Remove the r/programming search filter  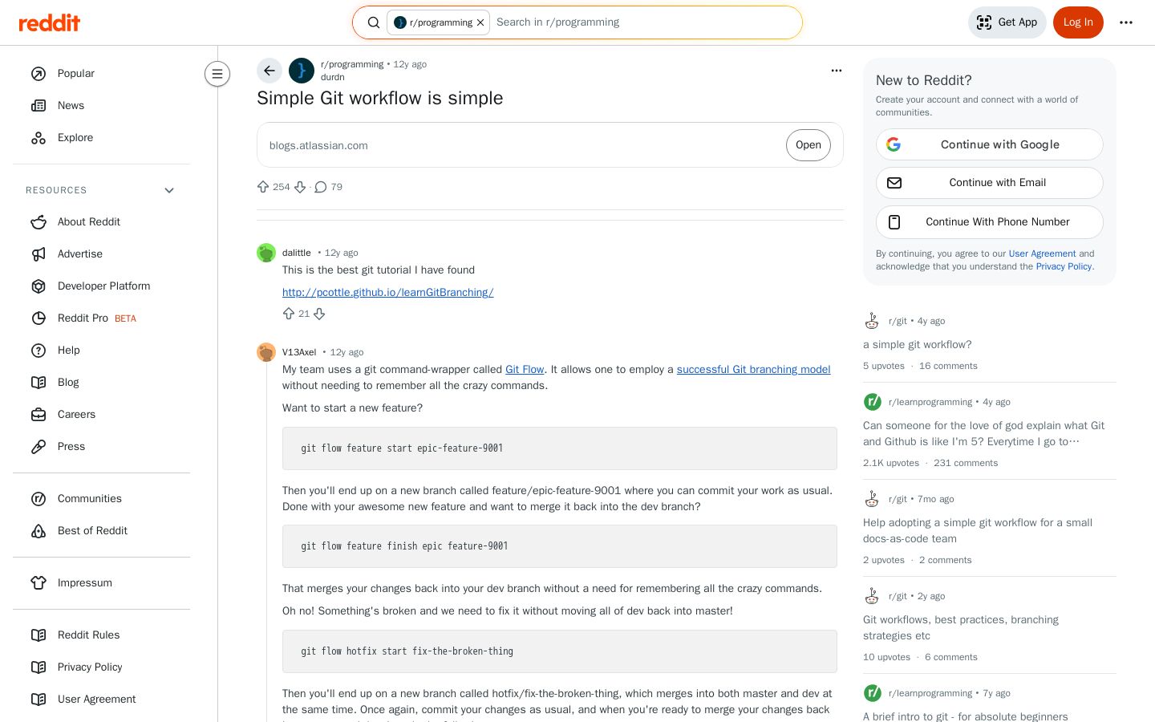(480, 22)
